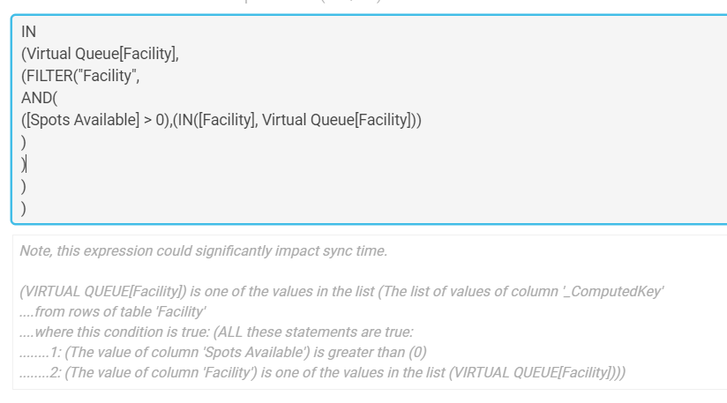The width and height of the screenshot is (727, 403).
Task: Place cursor on "(Virtual Queue[Facility]," line
Action: pyautogui.click(x=101, y=54)
